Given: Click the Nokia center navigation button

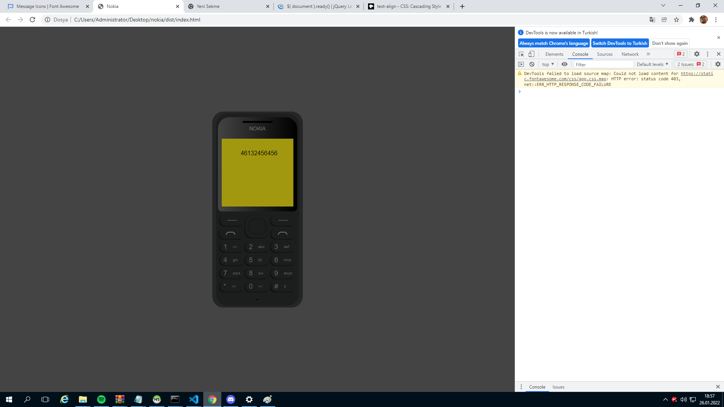Looking at the screenshot, I should coord(258,227).
